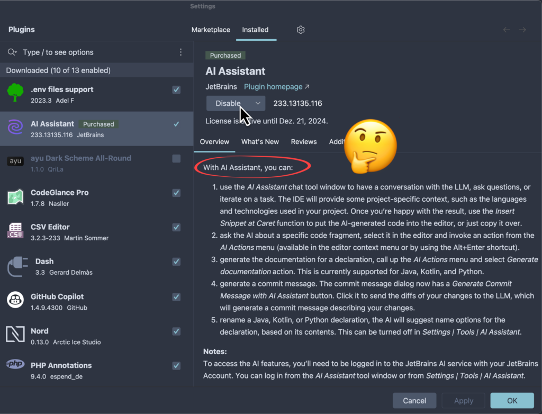Click the Dash plug icon
Screen dimensions: 542x414
[17, 266]
